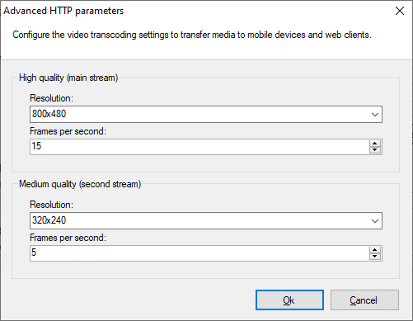Screen dimensions: 413x321
Task: Open the main stream Resolution dropdown showing 800x480
Action: tap(206, 114)
